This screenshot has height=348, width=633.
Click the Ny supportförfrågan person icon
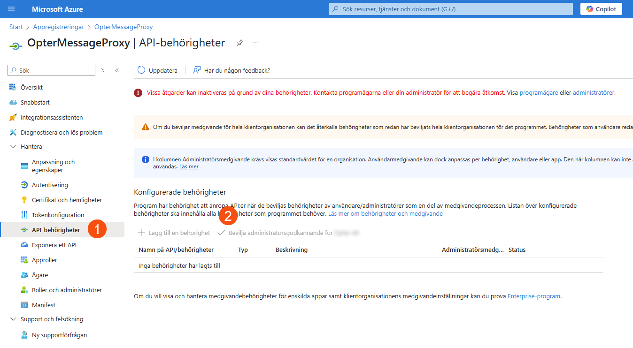[x=24, y=335]
